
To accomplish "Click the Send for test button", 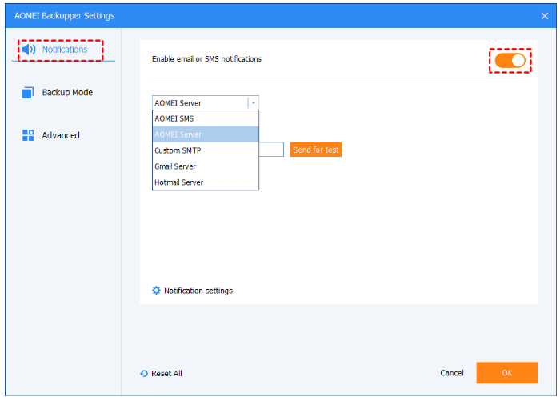I will tap(316, 150).
